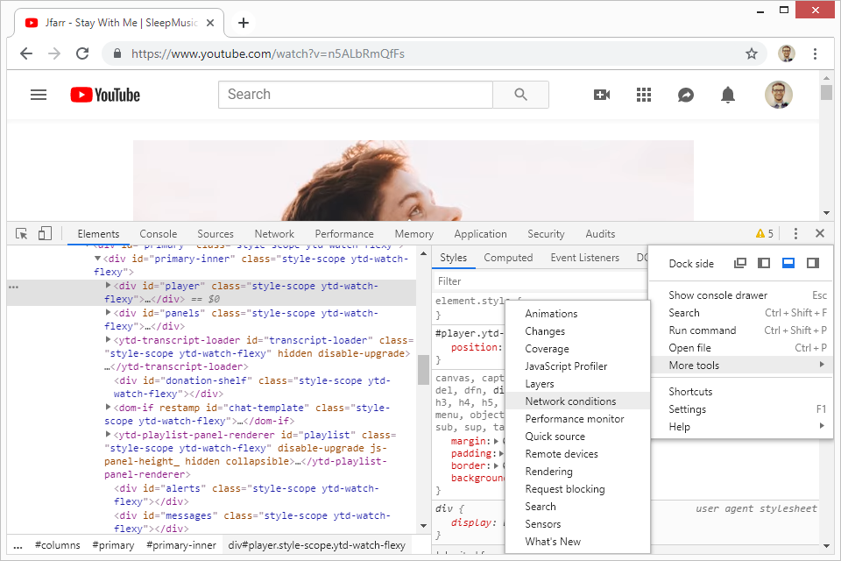The height and width of the screenshot is (561, 841).
Task: Click Show console drawer menu item
Action: 717,295
